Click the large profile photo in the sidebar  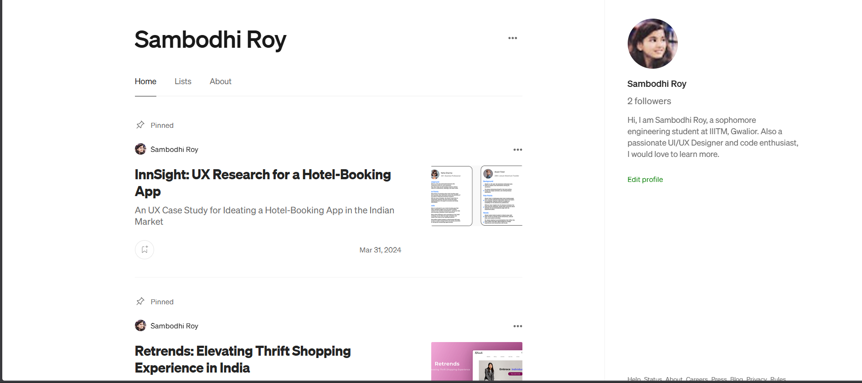point(652,44)
